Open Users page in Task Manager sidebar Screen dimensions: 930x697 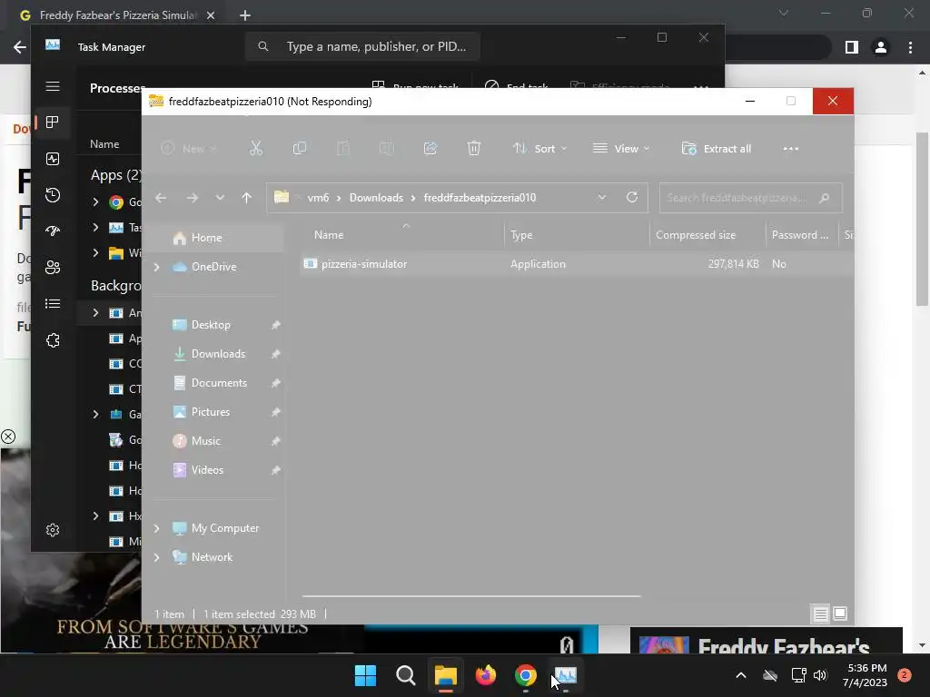click(x=53, y=268)
